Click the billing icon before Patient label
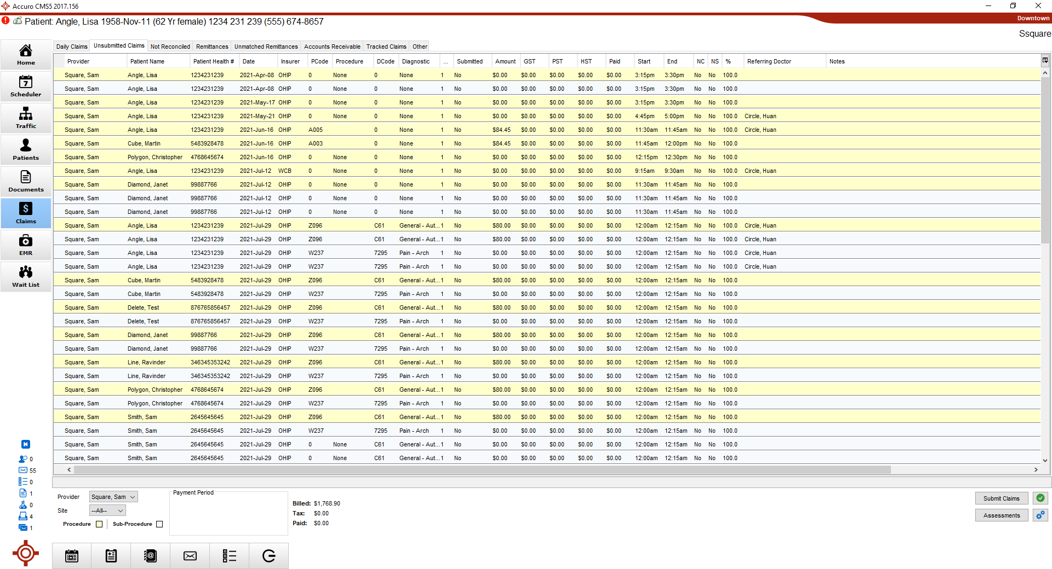This screenshot has height=569, width=1052. [18, 21]
